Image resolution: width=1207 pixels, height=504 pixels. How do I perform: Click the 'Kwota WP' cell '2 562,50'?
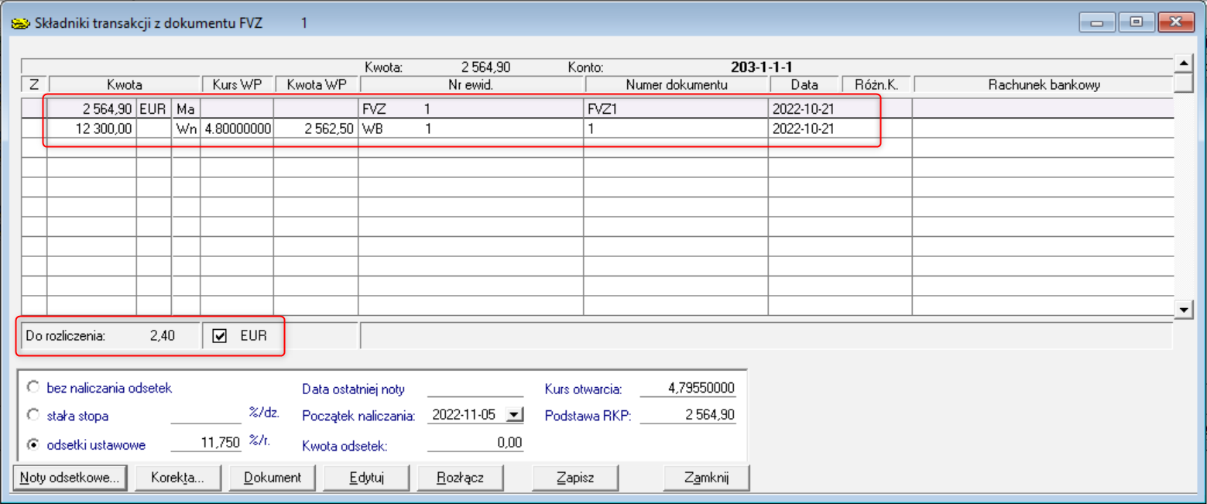(317, 129)
